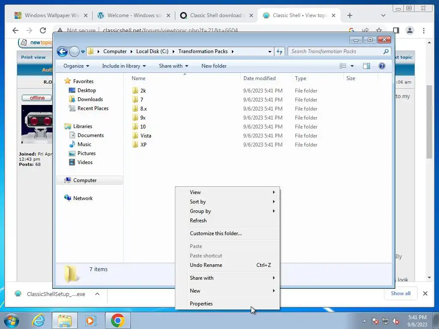Open the view options dropdown arrow
Image resolution: width=439 pixels, height=329 pixels.
352,66
